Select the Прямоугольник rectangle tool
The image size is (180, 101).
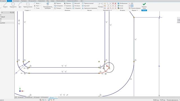coord(28,5)
